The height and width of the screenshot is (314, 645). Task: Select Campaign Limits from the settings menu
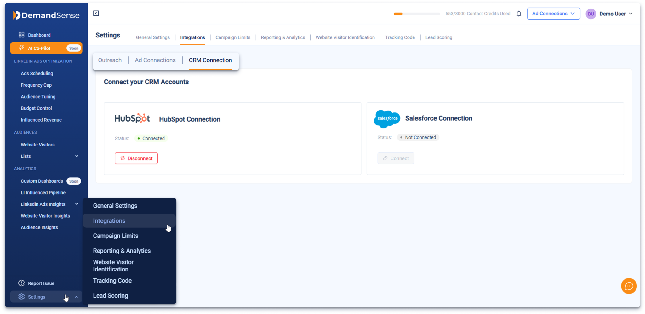tap(116, 236)
